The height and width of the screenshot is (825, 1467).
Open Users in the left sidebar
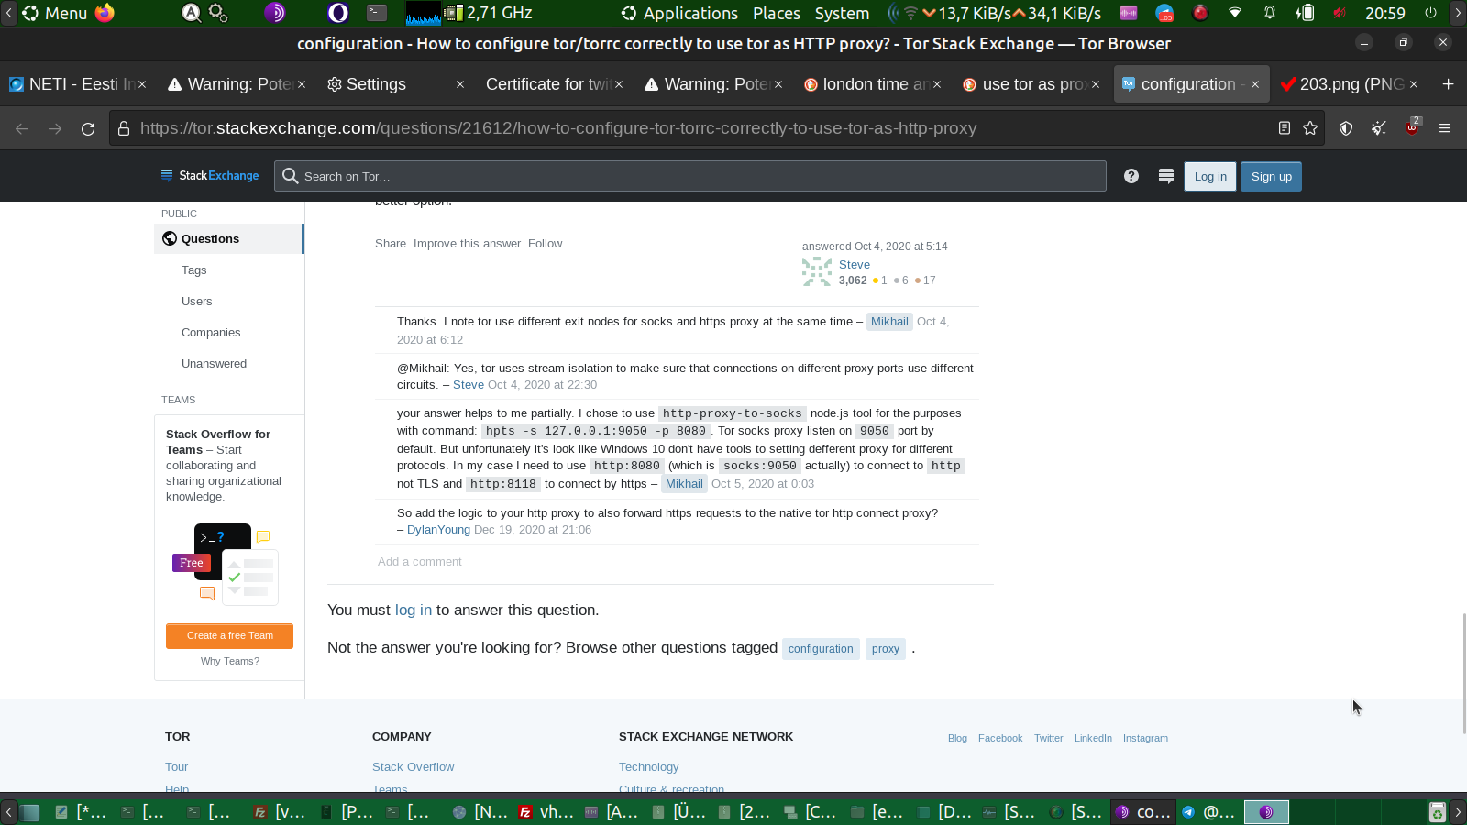(x=197, y=302)
